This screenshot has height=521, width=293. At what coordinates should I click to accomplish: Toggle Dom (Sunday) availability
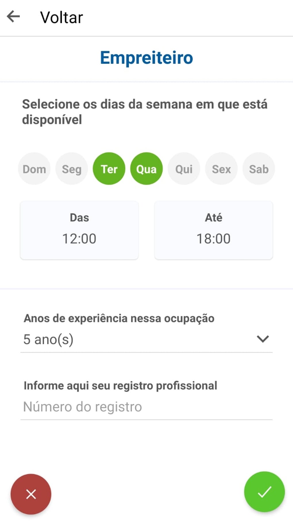pos(34,169)
